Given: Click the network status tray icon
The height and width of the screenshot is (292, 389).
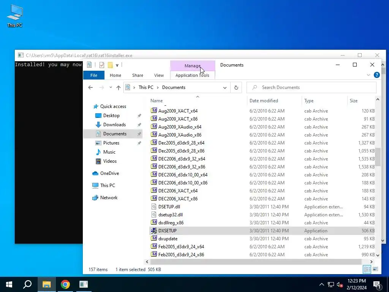Looking at the screenshot, I should (x=331, y=284).
